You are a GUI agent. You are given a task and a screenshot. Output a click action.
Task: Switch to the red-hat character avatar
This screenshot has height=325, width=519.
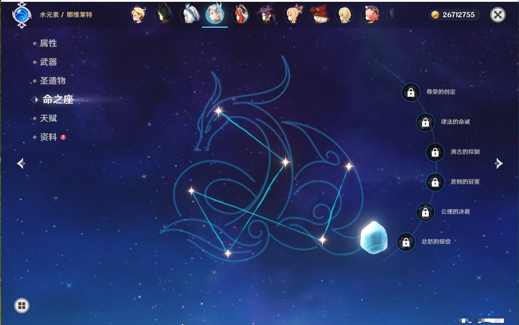click(319, 15)
